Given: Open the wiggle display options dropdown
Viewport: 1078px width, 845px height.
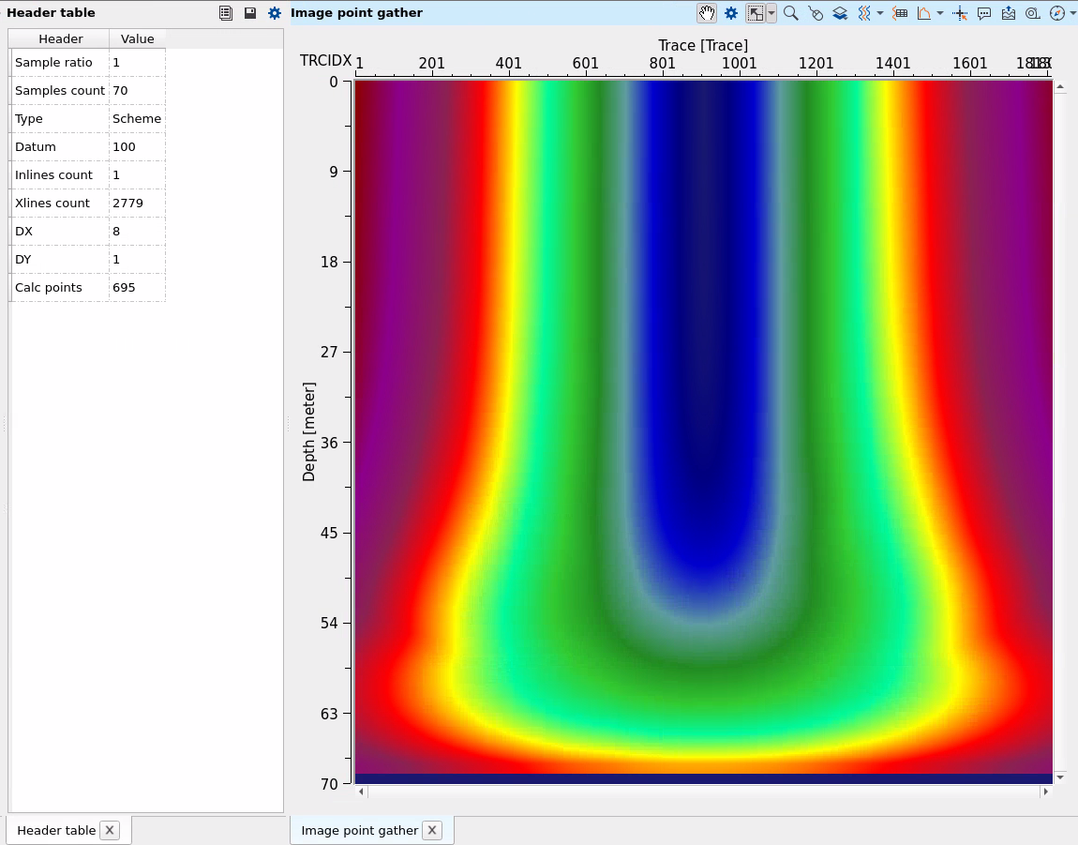Looking at the screenshot, I should [881, 13].
